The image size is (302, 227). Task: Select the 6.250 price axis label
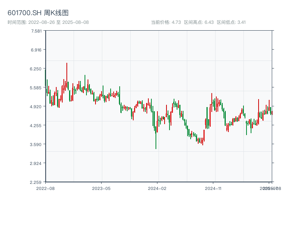(x=37, y=69)
